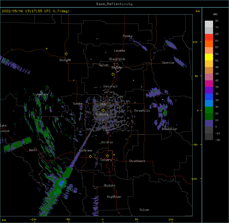Select the Ponoka city label
This screenshot has width=229, height=223.
[x=128, y=36]
